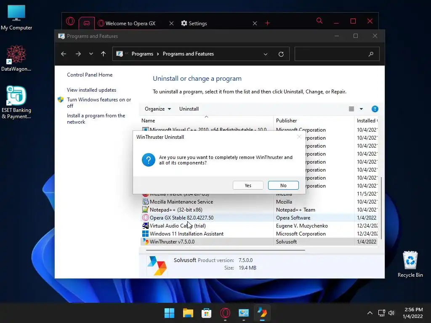Sort by the Publisher column header
This screenshot has width=431, height=323.
click(314, 120)
